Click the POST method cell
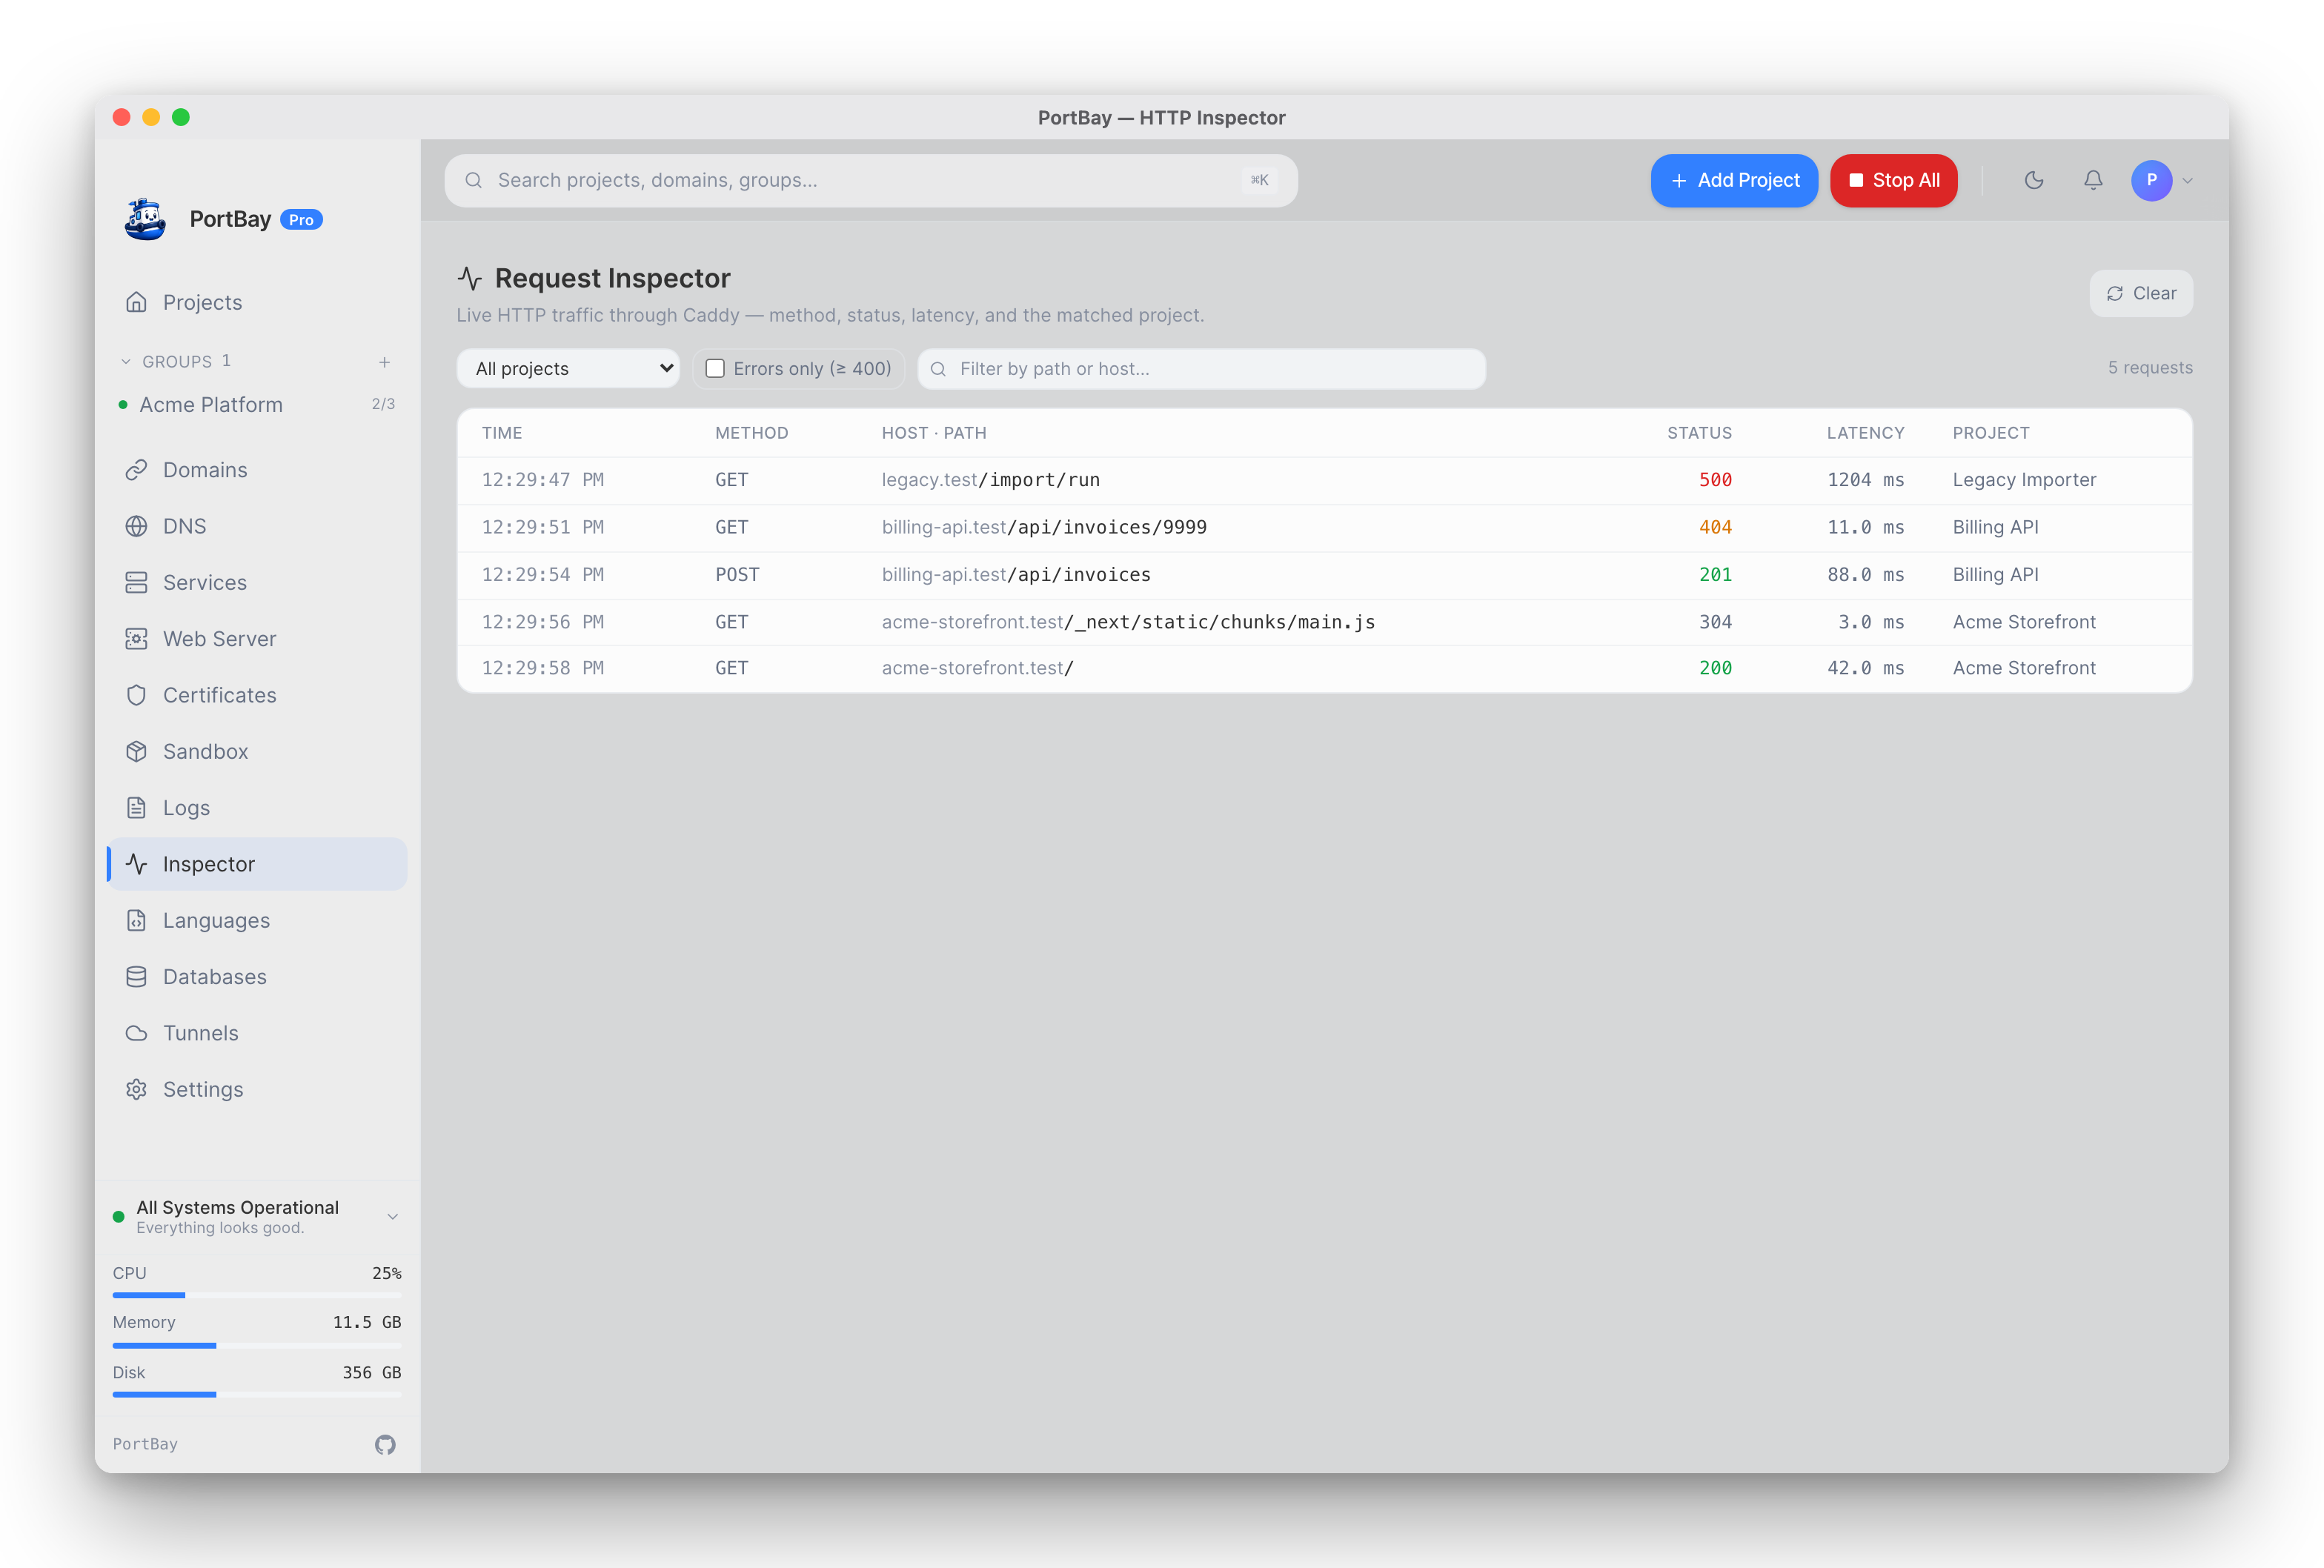This screenshot has height=1568, width=2324. click(737, 575)
